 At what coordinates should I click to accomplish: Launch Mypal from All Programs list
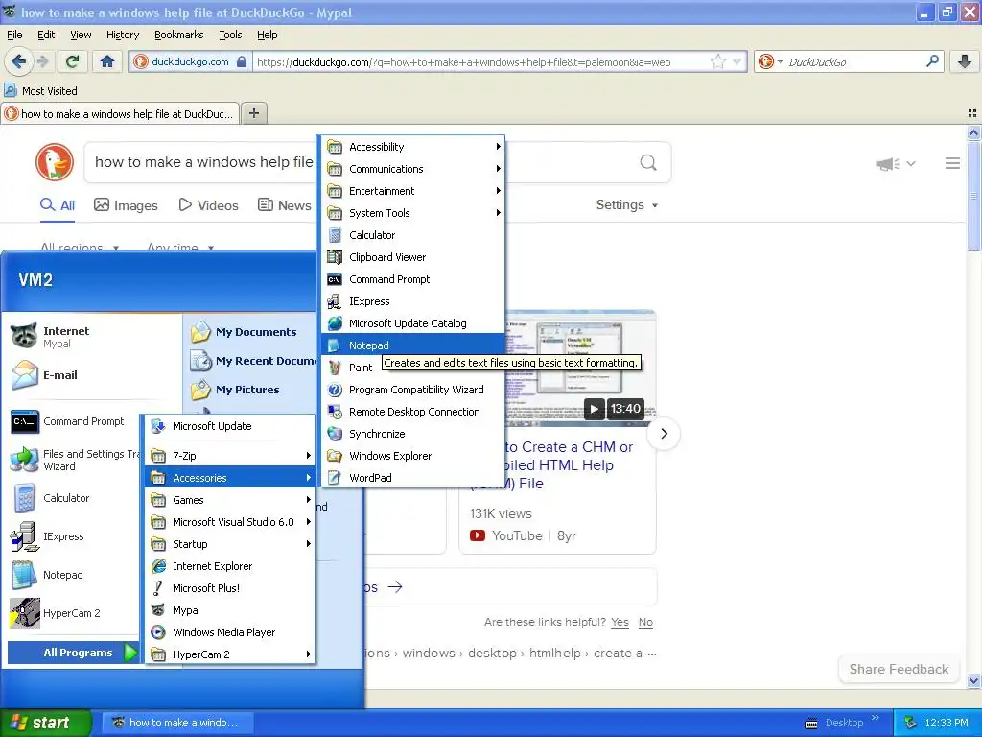[x=230, y=609]
